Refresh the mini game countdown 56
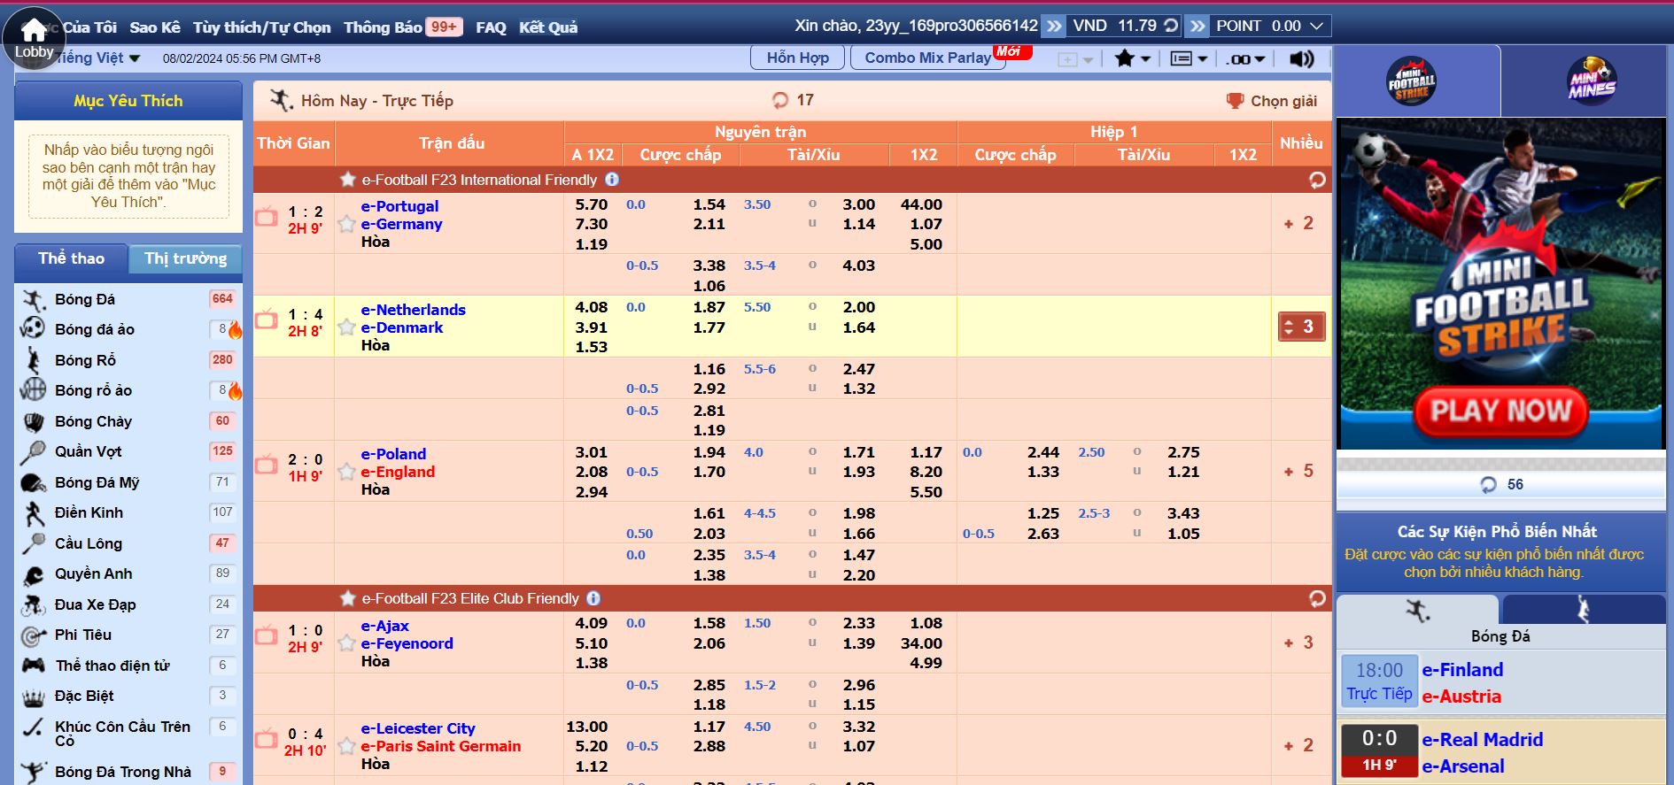This screenshot has height=785, width=1674. pyautogui.click(x=1488, y=484)
